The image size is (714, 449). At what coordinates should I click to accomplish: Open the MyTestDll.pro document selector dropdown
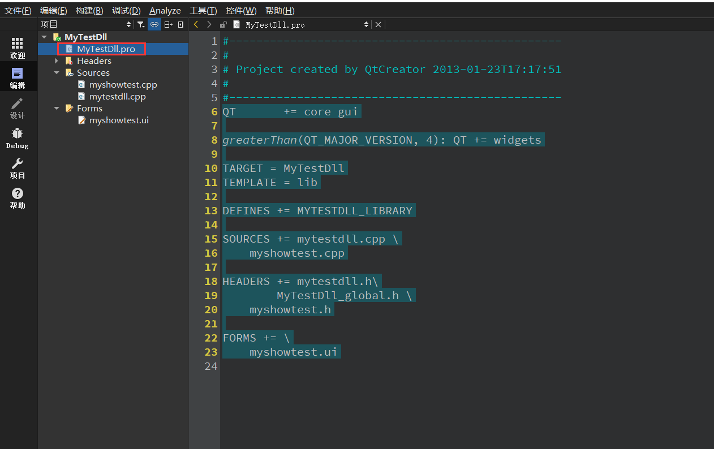pos(366,24)
